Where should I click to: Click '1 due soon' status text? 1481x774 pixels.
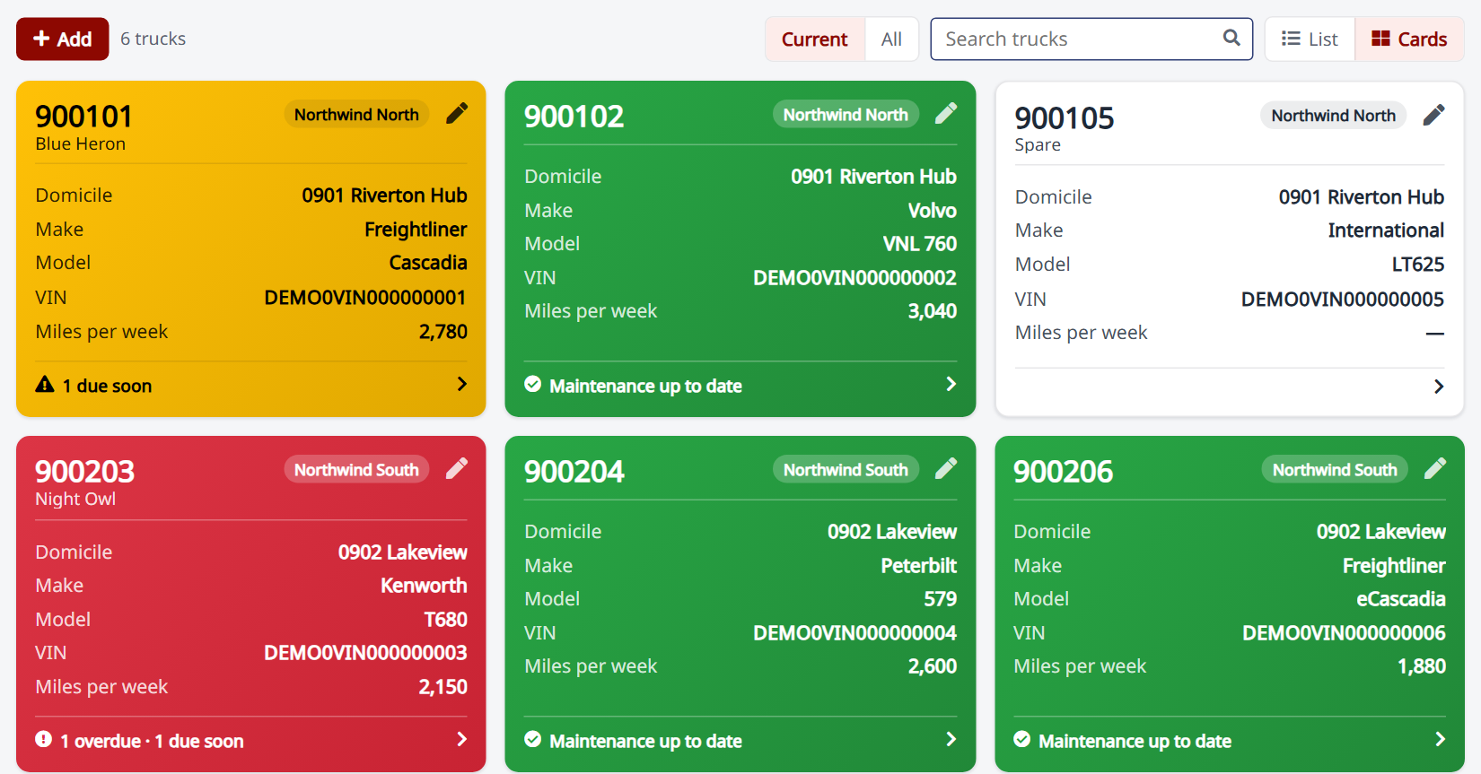pos(107,386)
